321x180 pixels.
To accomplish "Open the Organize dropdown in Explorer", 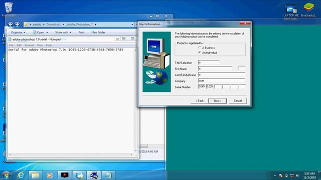I will (18, 32).
